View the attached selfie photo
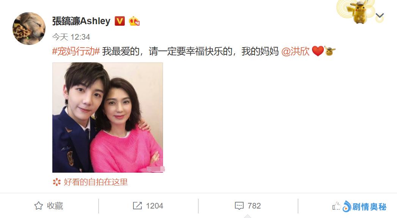This screenshot has height=218, width=397. 108,118
